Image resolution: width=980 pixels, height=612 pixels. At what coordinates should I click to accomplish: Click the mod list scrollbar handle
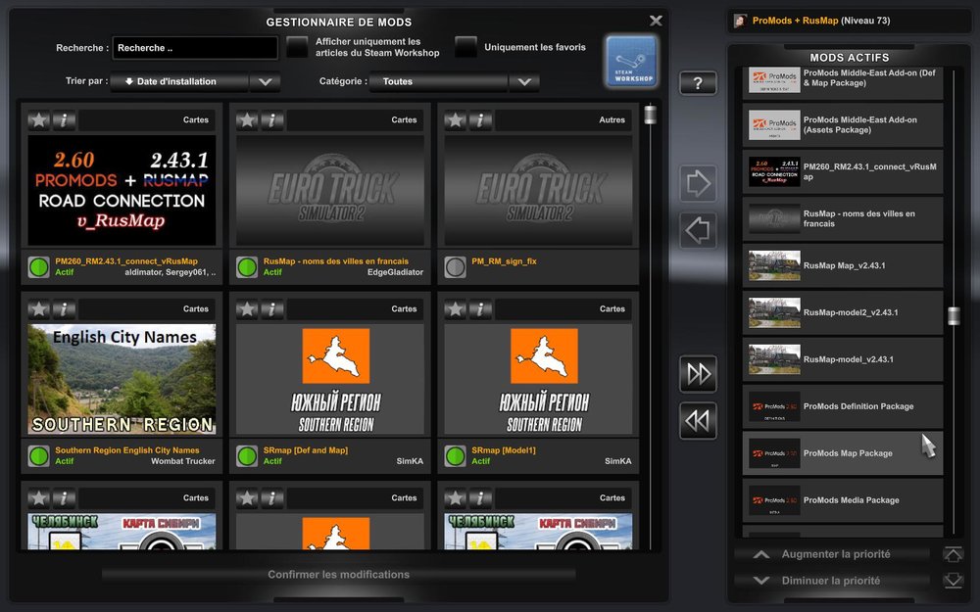pyautogui.click(x=650, y=115)
